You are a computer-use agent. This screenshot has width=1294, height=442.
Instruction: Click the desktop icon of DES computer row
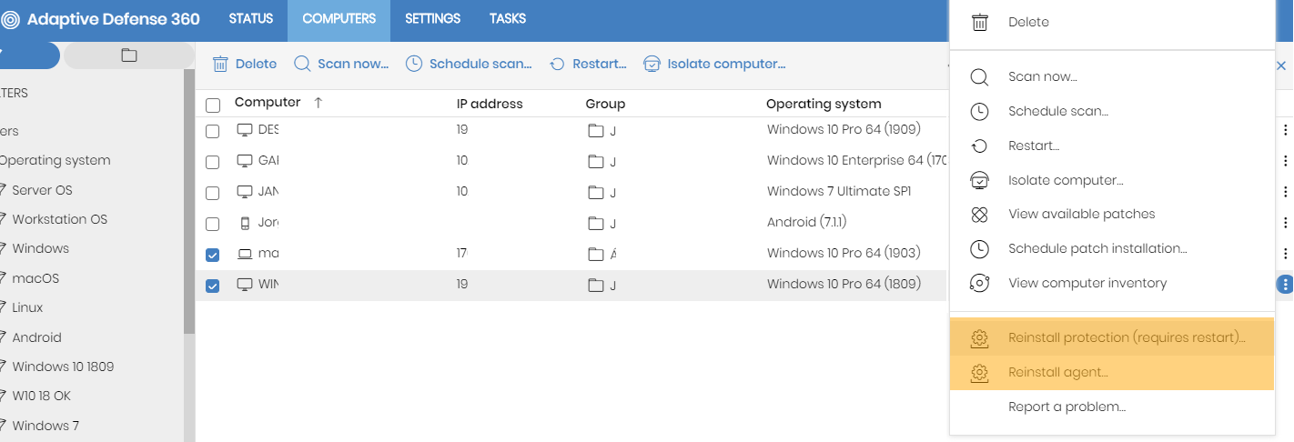(x=244, y=130)
